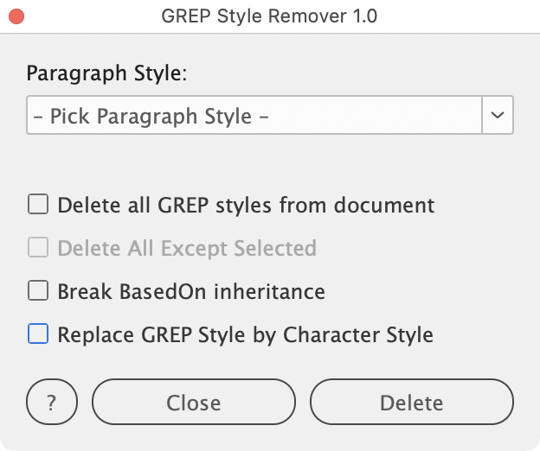Image resolution: width=540 pixels, height=451 pixels.
Task: Expand paragraph style choices via the arrow
Action: click(x=498, y=116)
